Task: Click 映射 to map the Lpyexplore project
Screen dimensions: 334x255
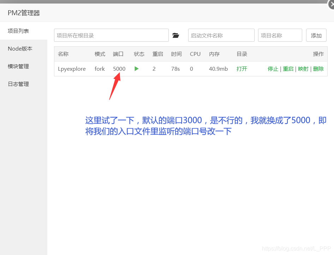Action: pos(303,69)
